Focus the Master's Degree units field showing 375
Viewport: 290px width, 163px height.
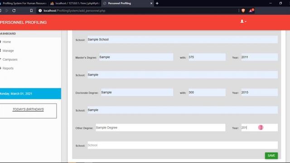(x=207, y=57)
